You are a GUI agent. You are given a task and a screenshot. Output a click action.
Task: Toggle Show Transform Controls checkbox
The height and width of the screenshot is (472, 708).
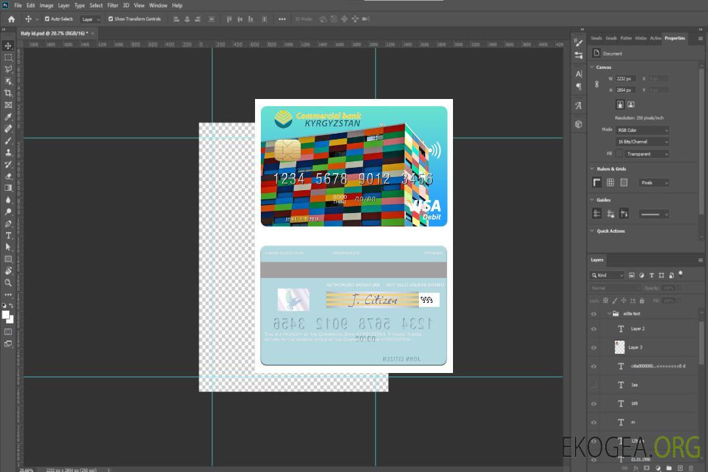point(111,19)
